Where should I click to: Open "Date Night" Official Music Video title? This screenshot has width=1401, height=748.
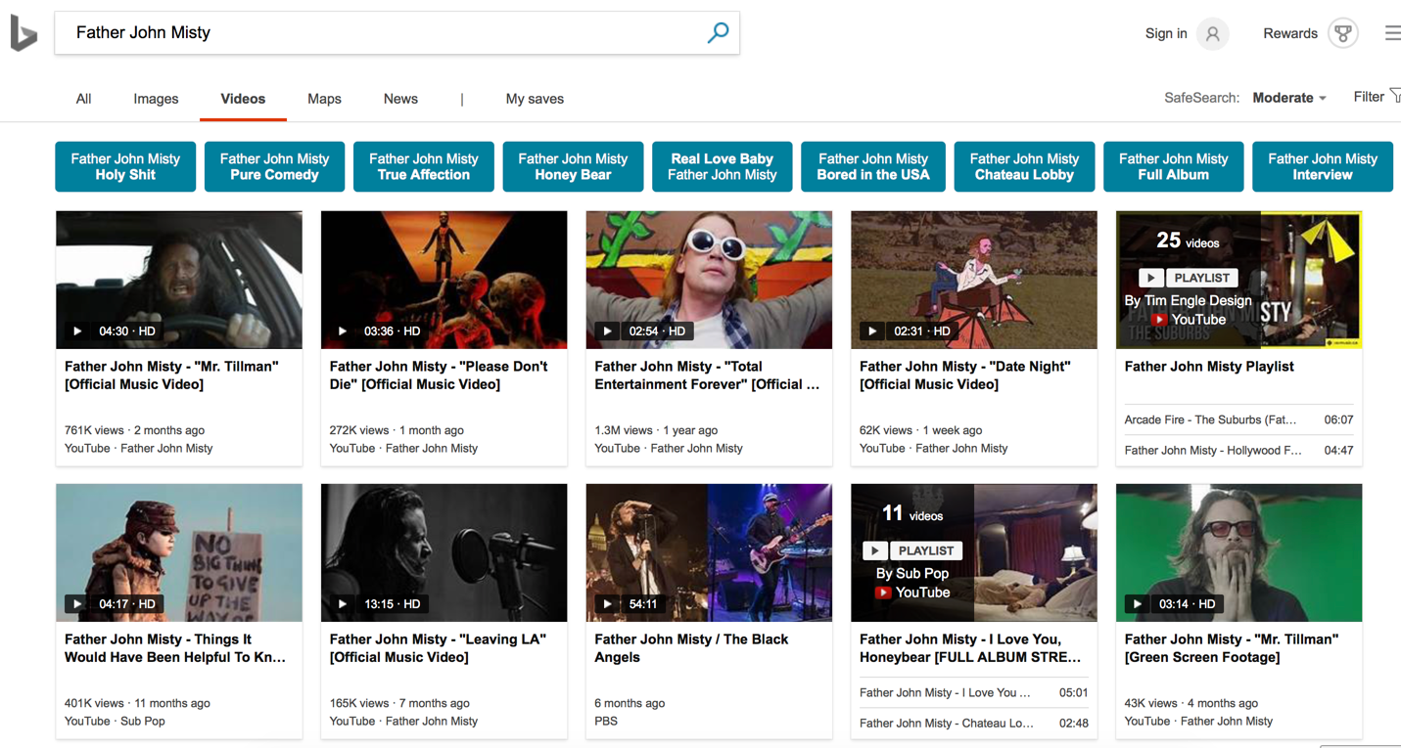[965, 375]
